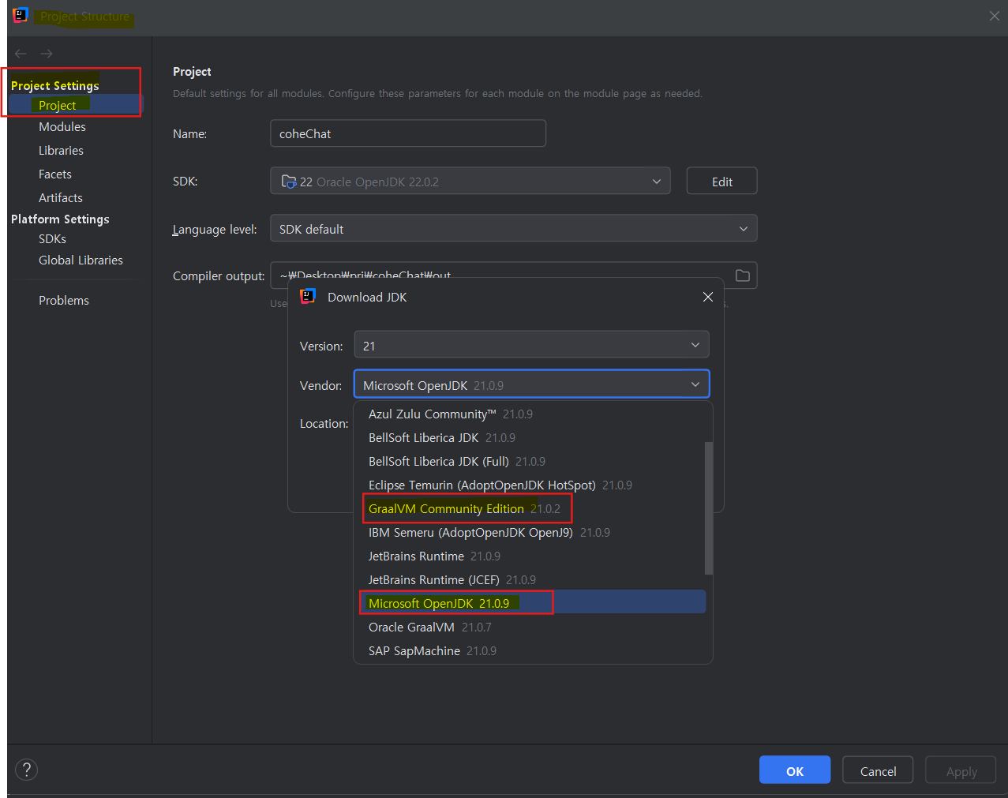Choose Eclipse Temurin (AdoptOpenJDK HotSpot)
Screen dimensions: 1008x798
[529, 485]
